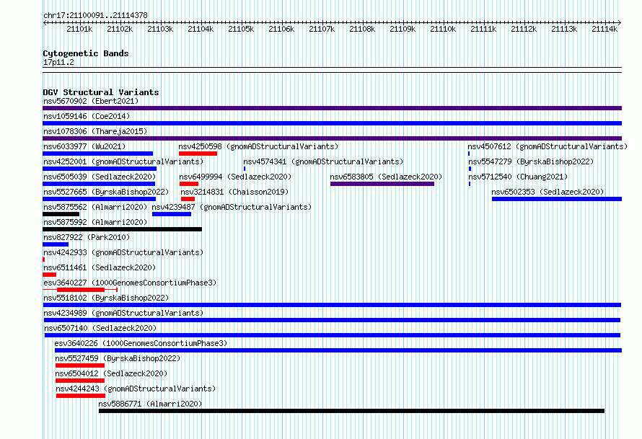Select esv3640227 1000Genomes variant label

pyautogui.click(x=130, y=283)
